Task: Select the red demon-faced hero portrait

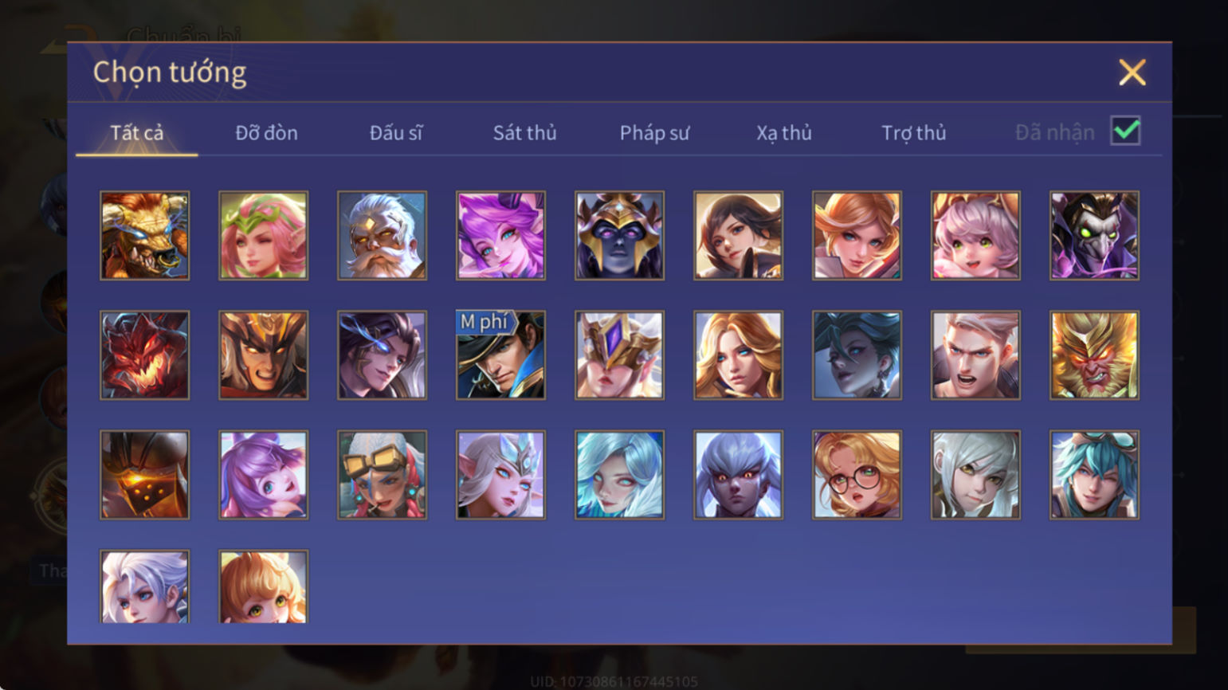Action: coord(145,355)
